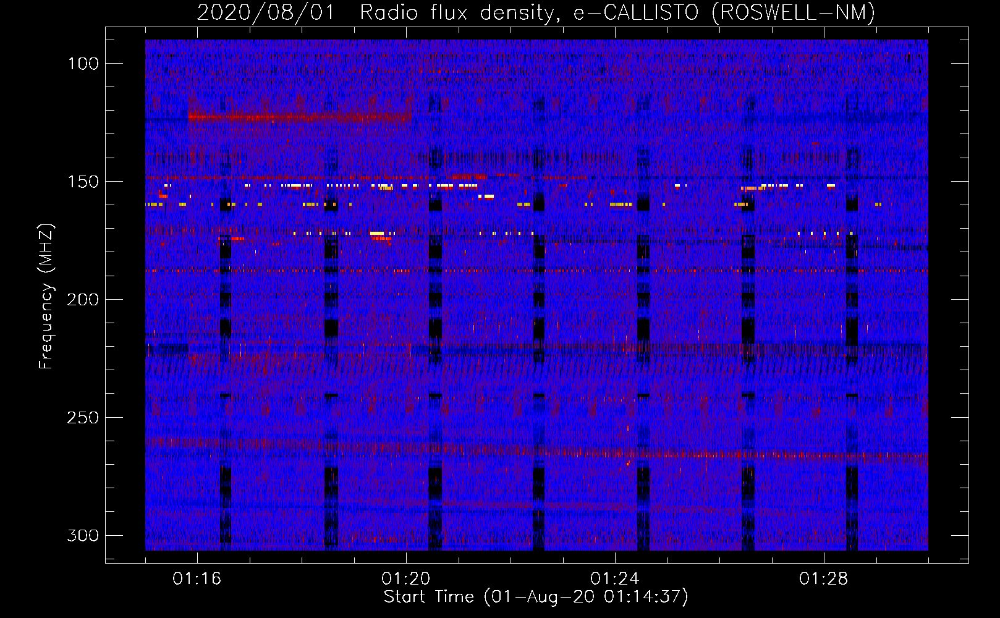
Task: Click the '01:20' time tick label
Action: (x=406, y=579)
